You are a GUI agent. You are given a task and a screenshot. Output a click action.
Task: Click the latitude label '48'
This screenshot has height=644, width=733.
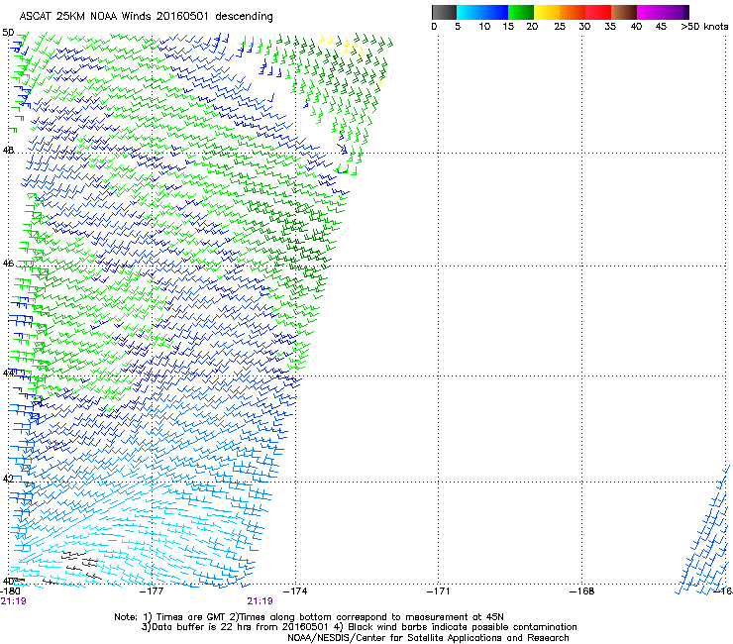click(8, 151)
